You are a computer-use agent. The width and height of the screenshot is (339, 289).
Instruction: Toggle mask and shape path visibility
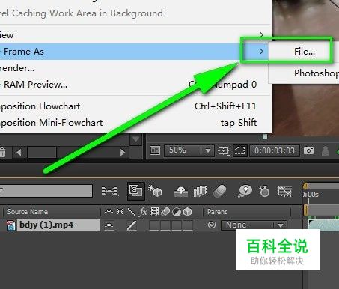(x=239, y=150)
